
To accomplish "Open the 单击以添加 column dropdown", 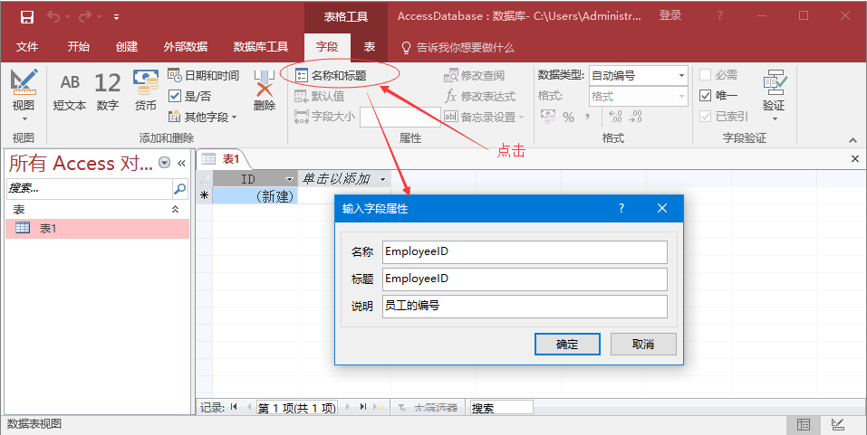I will 382,179.
